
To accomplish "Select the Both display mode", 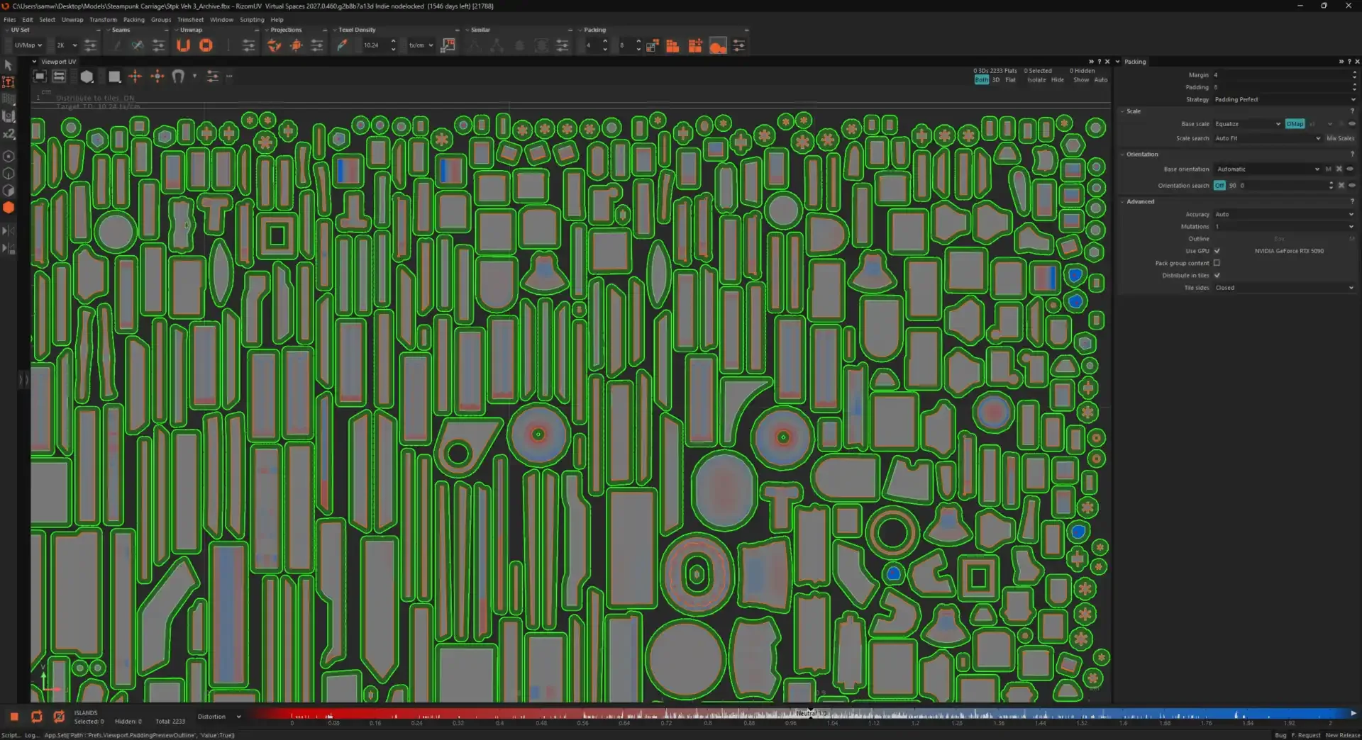I will click(x=981, y=80).
